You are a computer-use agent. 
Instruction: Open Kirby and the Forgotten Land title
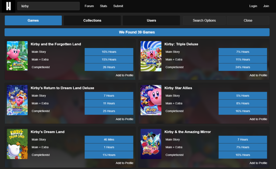[x=56, y=44]
